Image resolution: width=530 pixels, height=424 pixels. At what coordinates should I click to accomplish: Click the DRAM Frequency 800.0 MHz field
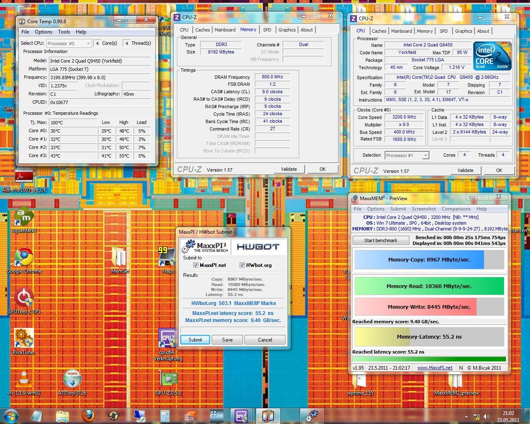[272, 77]
